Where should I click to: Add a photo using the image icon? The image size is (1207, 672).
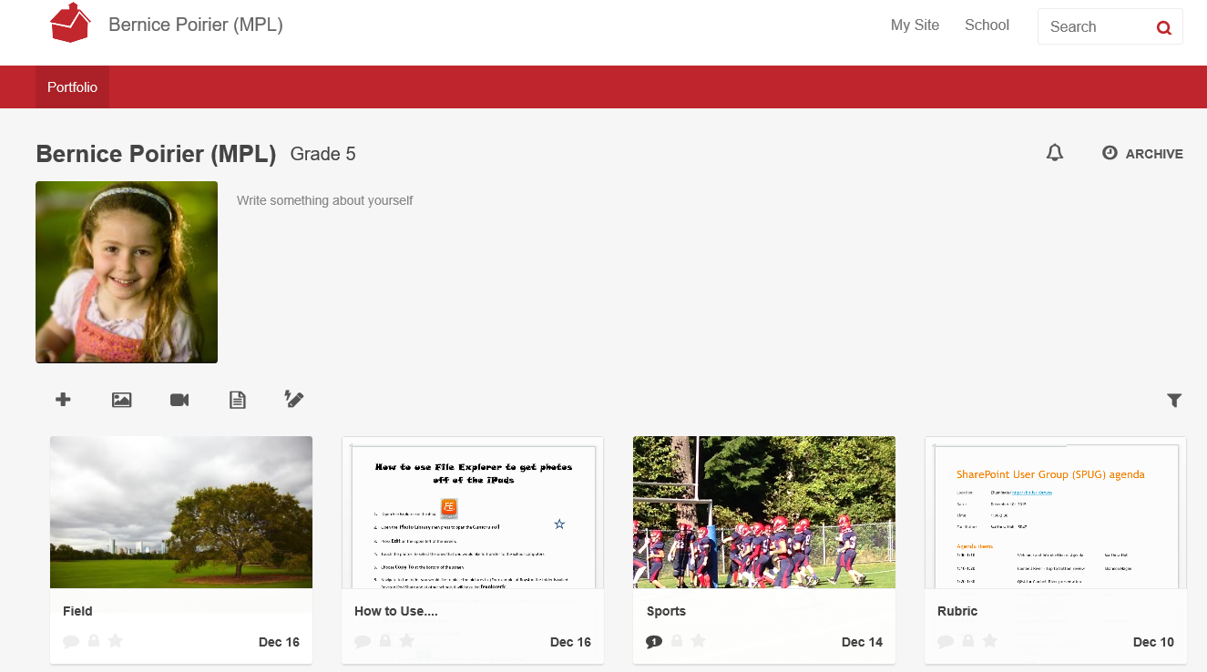[122, 400]
